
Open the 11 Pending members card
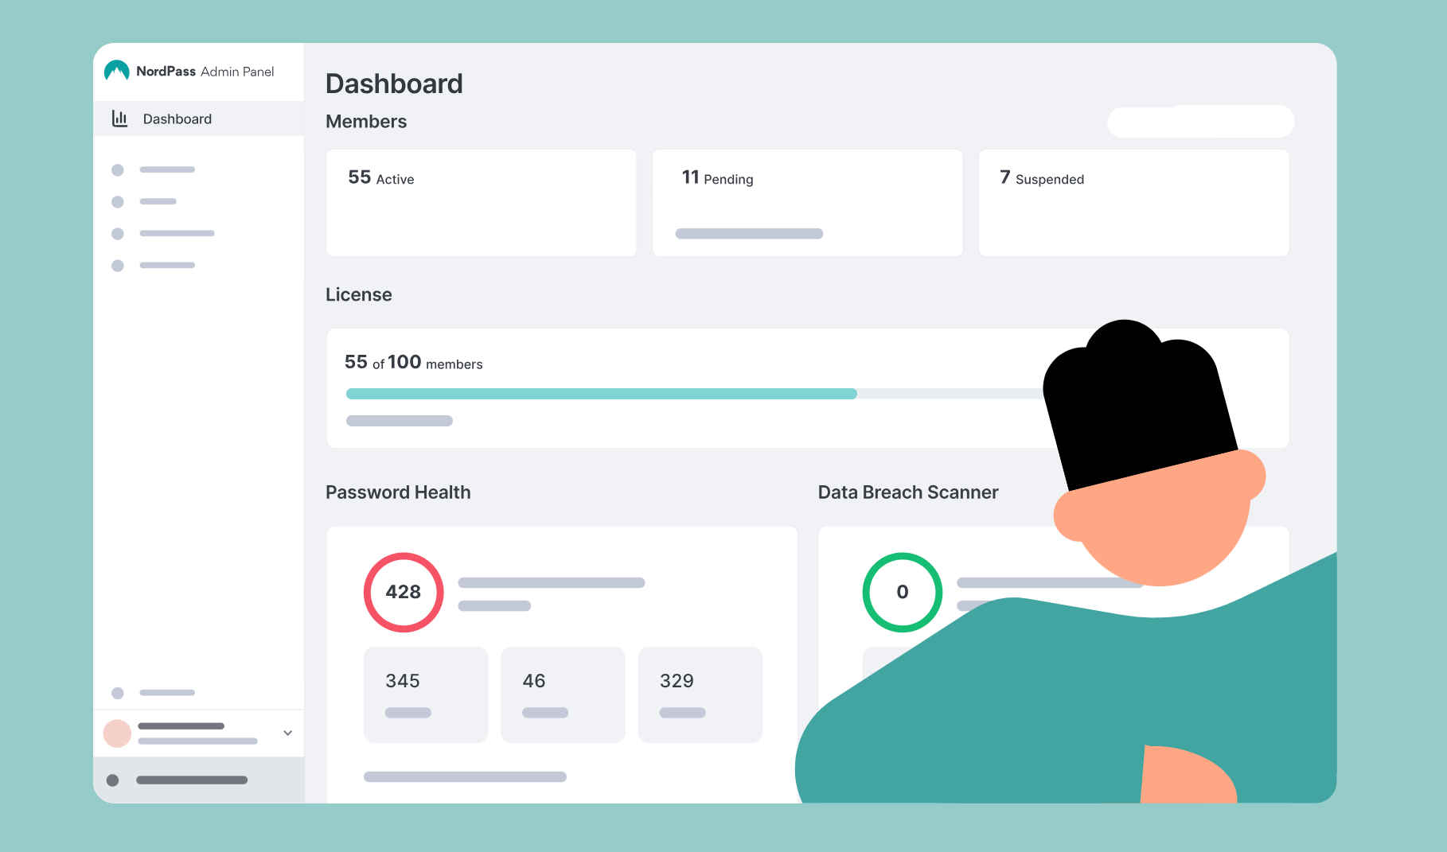(807, 202)
